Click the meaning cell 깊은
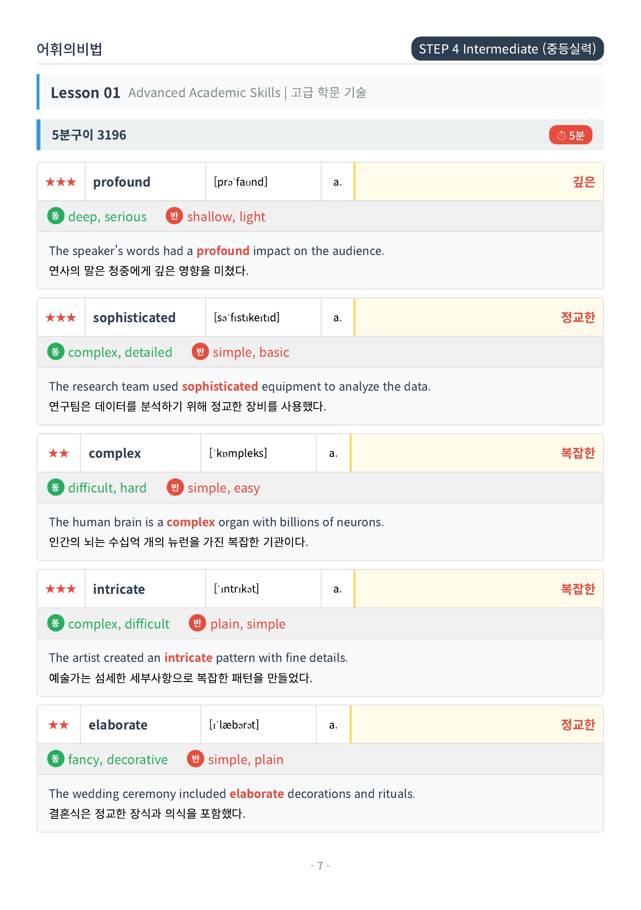 point(479,181)
